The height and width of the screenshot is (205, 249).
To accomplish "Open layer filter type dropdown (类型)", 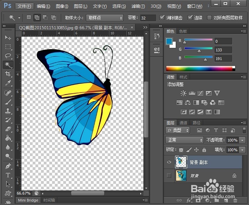I will [177, 130].
